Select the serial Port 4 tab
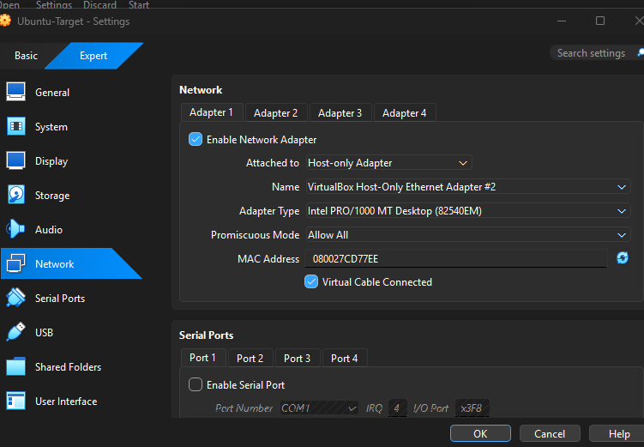The image size is (644, 447). tap(345, 359)
